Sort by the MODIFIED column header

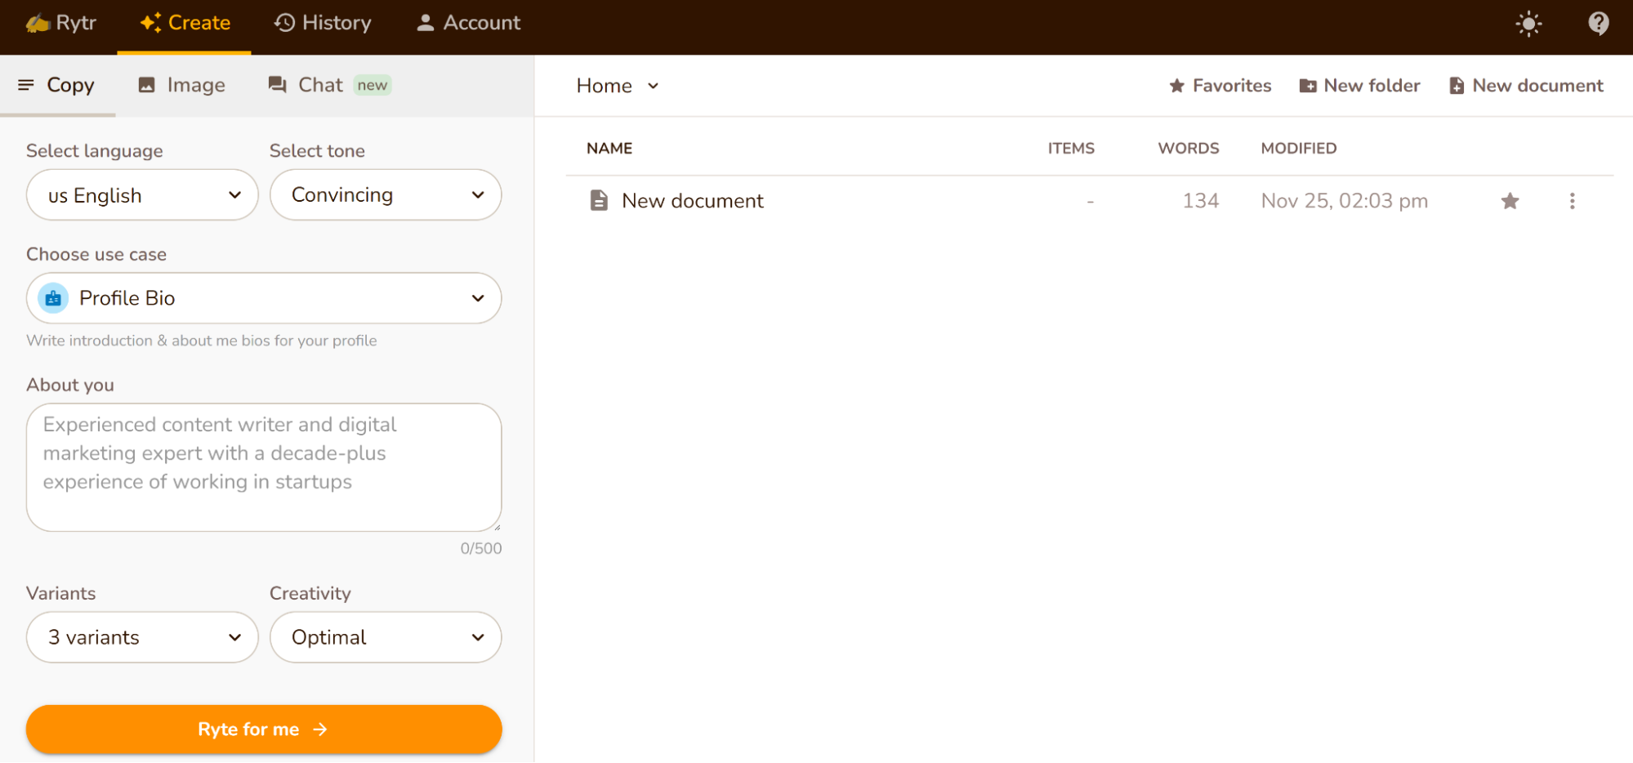1299,149
